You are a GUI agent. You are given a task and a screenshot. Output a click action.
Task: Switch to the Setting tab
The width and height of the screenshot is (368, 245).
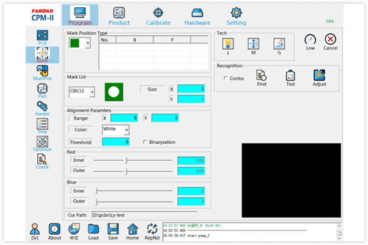click(237, 16)
